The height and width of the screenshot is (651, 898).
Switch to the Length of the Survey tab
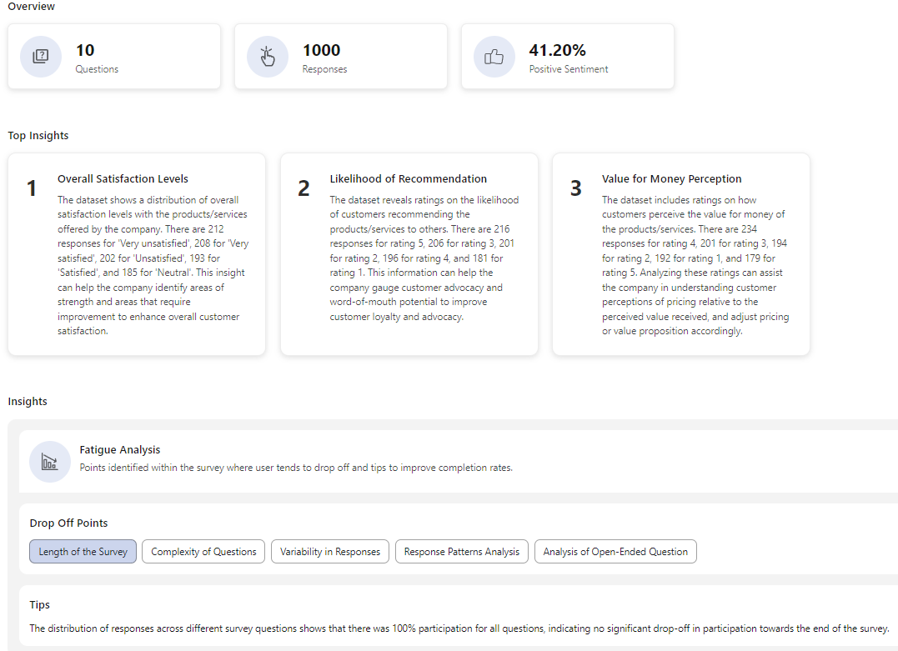(83, 551)
